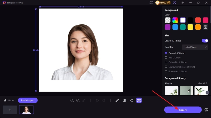
Task: Click the redo arrow
Action: tap(104, 100)
